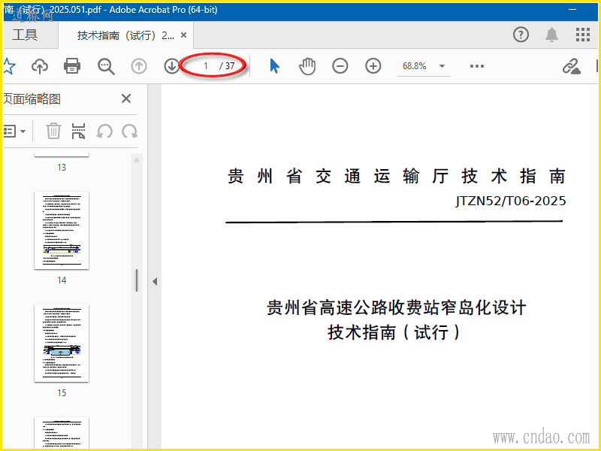601x451 pixels.
Task: Zoom in with plus icon
Action: tap(373, 66)
